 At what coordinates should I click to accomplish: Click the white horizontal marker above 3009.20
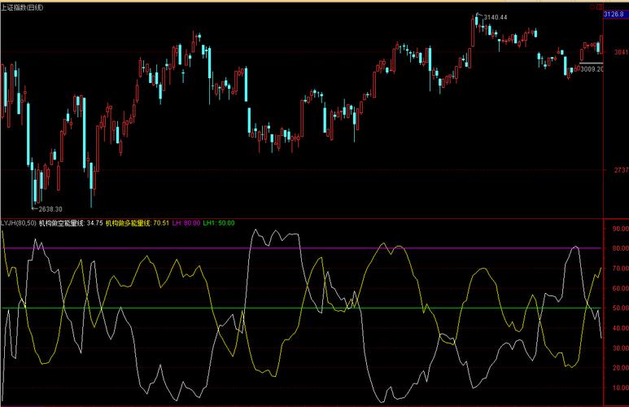click(592, 63)
